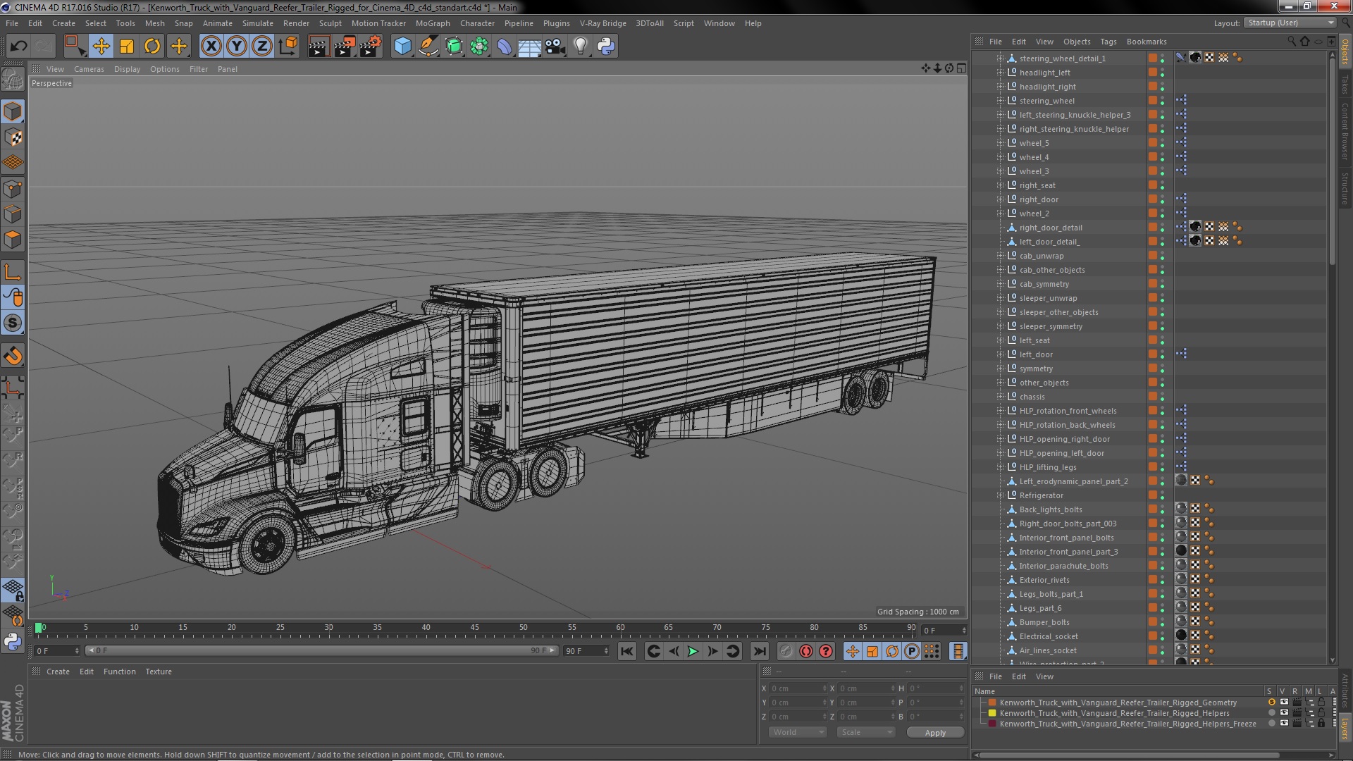Select Bumper_bolts object in list
Screen dimensions: 1353x761
click(x=1044, y=622)
